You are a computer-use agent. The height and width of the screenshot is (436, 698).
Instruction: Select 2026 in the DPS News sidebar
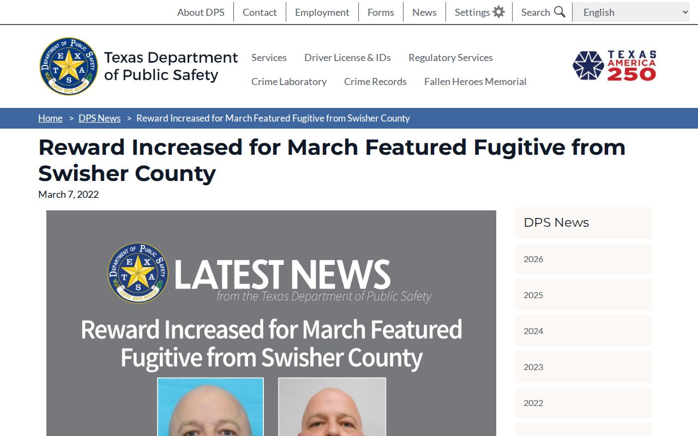[583, 259]
